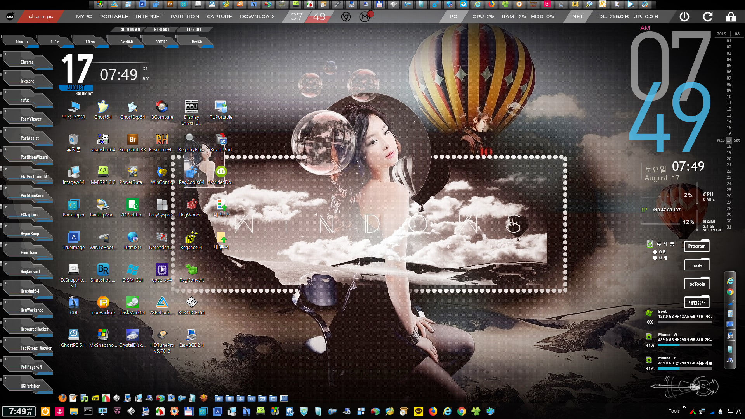Click the LOG OFF button
This screenshot has width=745, height=419.
click(194, 29)
